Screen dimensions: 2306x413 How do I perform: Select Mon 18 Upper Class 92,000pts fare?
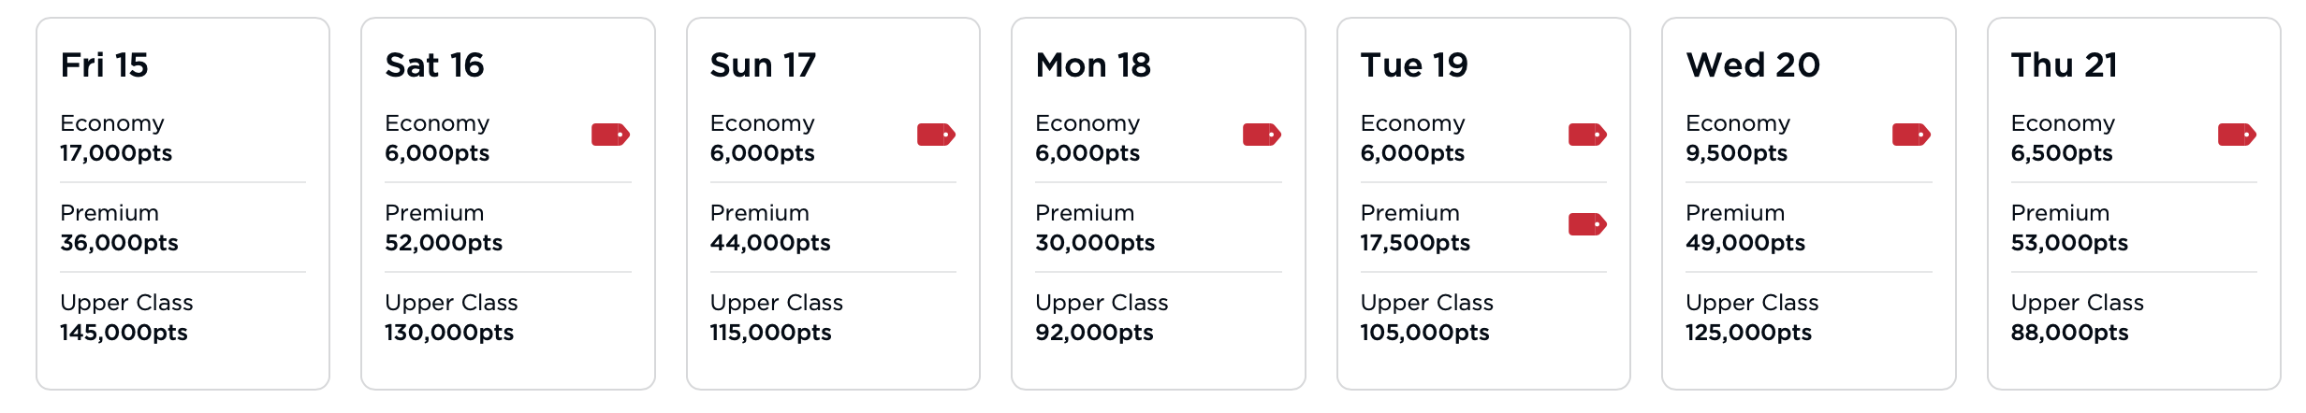tap(1102, 318)
